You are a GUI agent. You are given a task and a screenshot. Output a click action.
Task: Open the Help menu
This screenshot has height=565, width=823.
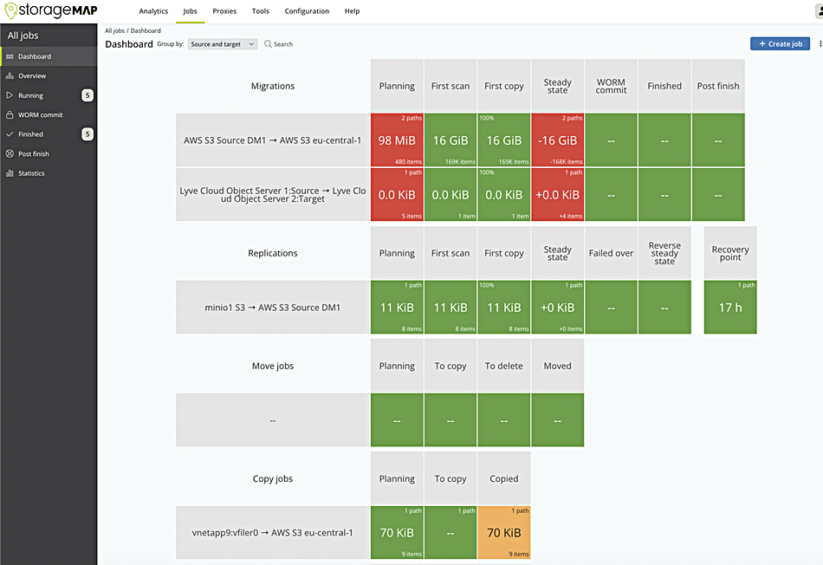point(353,11)
